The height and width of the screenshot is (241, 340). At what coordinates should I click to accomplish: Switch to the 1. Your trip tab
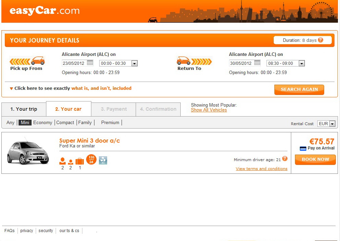tap(24, 109)
